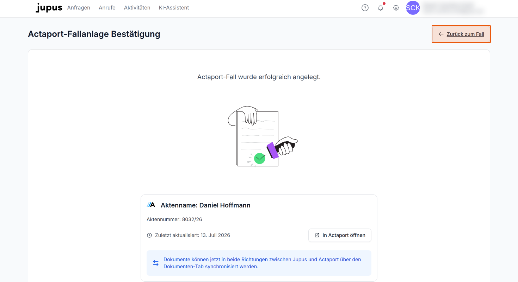Image resolution: width=518 pixels, height=282 pixels.
Task: Open the Anfragen menu item
Action: pyautogui.click(x=79, y=8)
